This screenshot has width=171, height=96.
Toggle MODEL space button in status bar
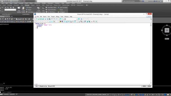pyautogui.click(x=104, y=95)
